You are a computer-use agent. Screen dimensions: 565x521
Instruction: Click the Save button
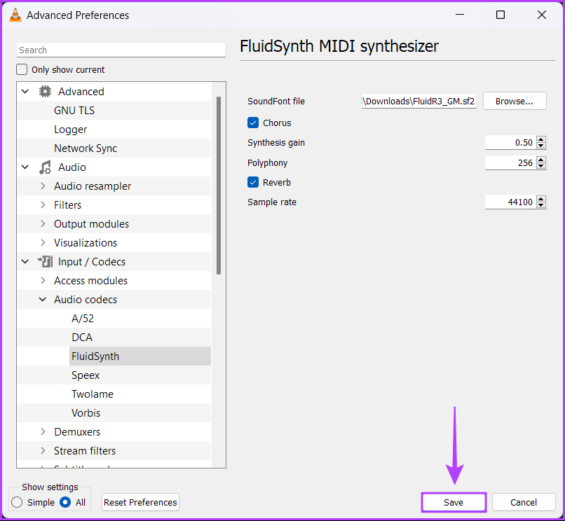tap(454, 502)
